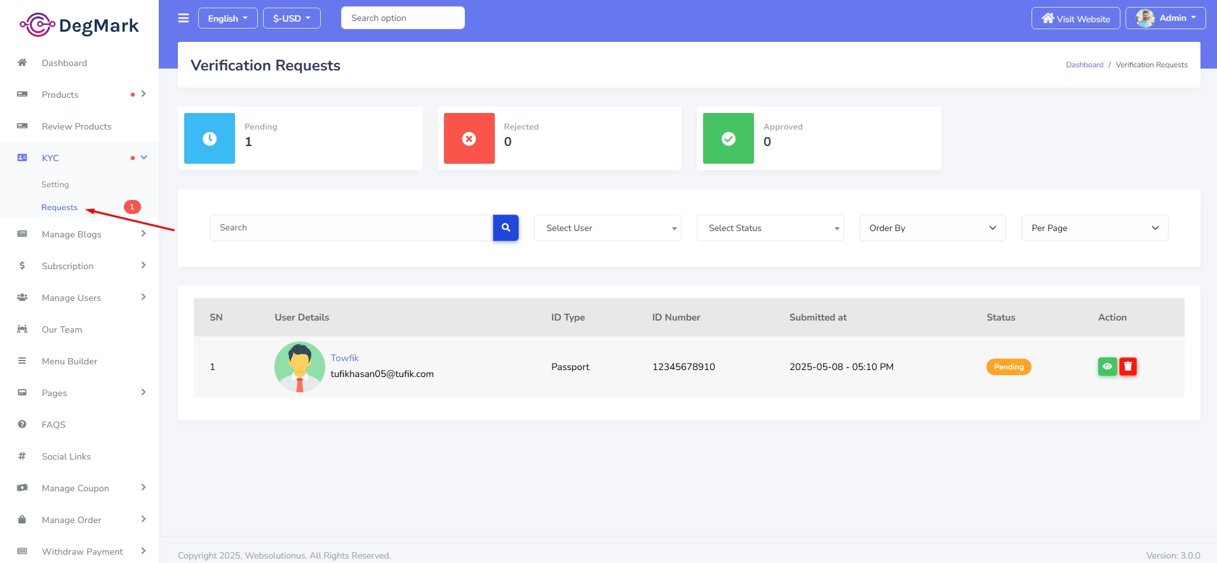
Task: Expand the Manage Order chevron
Action: [144, 519]
